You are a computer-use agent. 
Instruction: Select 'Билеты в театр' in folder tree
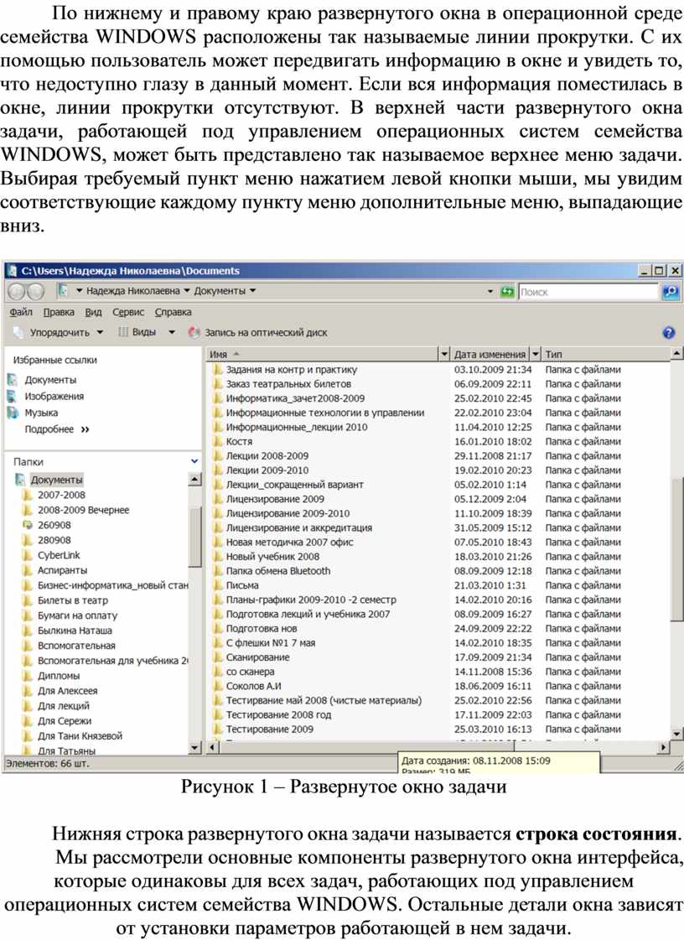coord(73,600)
